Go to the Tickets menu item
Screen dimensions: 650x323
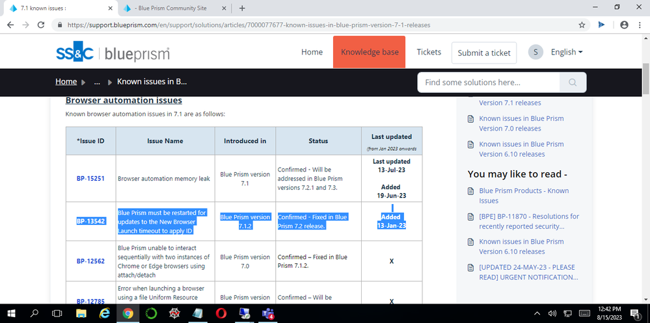pos(429,52)
